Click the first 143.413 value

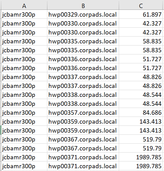141,121
